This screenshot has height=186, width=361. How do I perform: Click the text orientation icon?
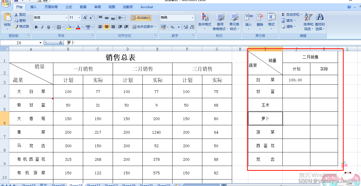point(121,18)
